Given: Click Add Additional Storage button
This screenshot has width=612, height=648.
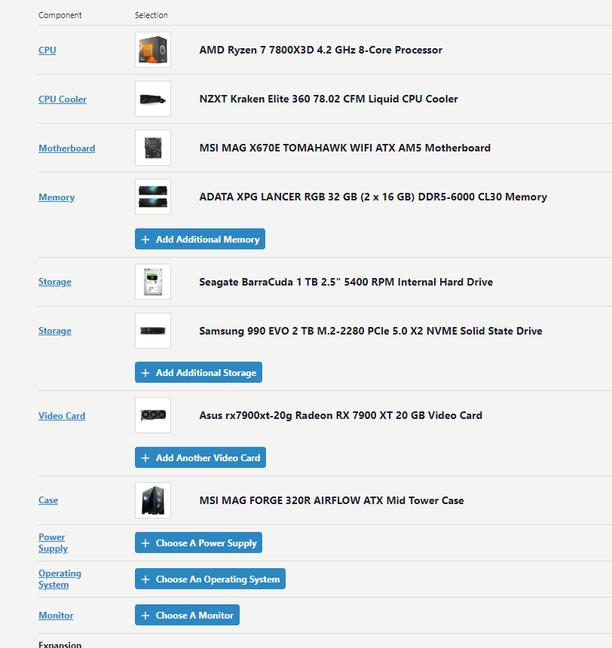Looking at the screenshot, I should [x=198, y=372].
